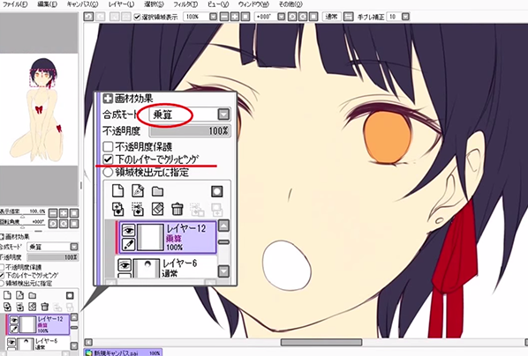Open キャンバス(C) menu
The image size is (528, 356).
tap(82, 4)
